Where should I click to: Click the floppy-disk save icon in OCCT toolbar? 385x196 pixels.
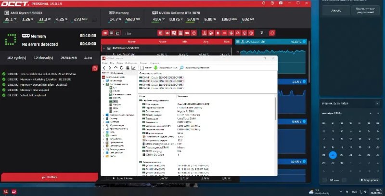(x=174, y=33)
